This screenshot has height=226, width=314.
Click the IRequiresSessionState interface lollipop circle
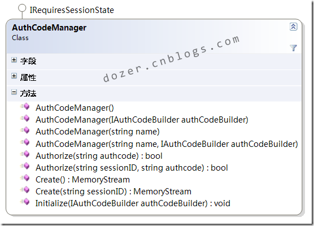[22, 8]
